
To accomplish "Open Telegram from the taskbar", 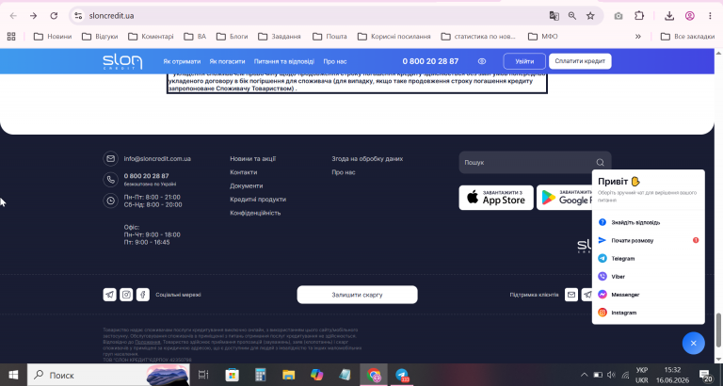I will click(x=402, y=375).
